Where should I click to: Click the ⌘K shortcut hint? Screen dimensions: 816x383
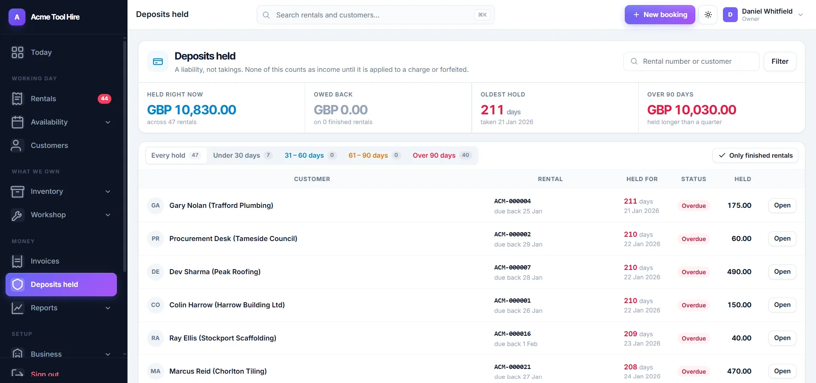coord(482,15)
